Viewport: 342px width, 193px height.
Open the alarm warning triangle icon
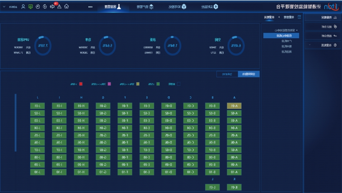pos(59,6)
